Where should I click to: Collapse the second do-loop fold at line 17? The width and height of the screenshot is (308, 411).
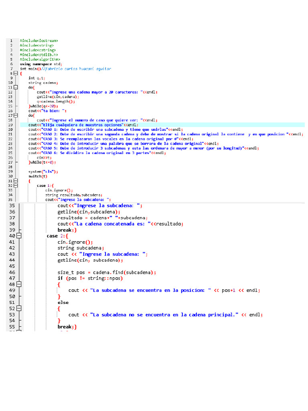point(16,115)
